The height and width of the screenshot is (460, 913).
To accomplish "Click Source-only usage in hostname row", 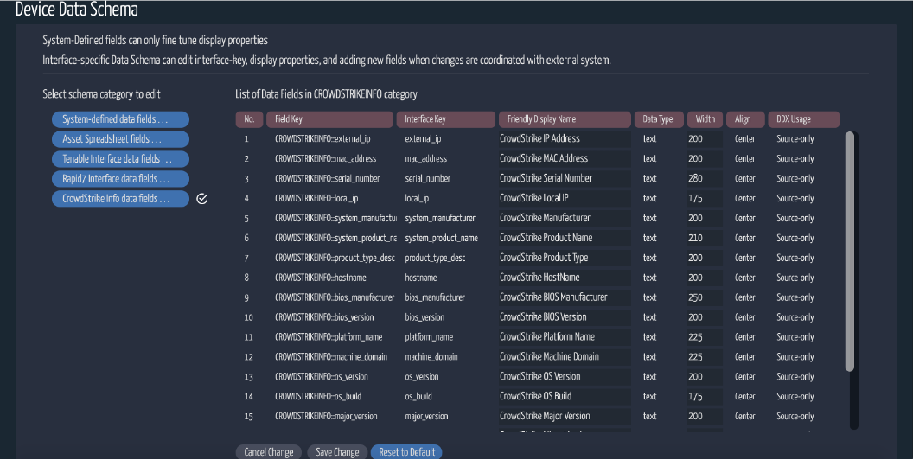I will (795, 278).
